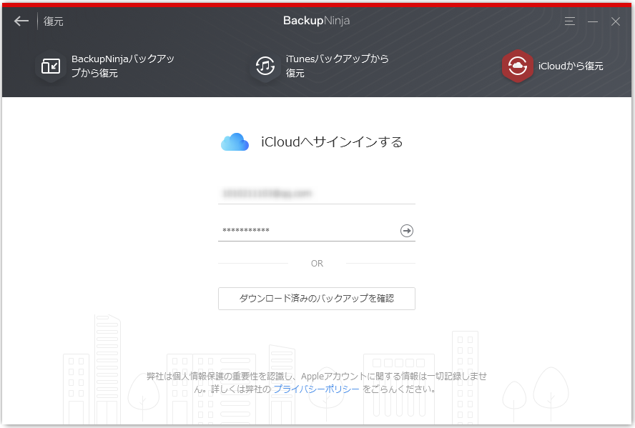
Task: Select the iTunes backup restore music icon
Action: click(x=265, y=66)
